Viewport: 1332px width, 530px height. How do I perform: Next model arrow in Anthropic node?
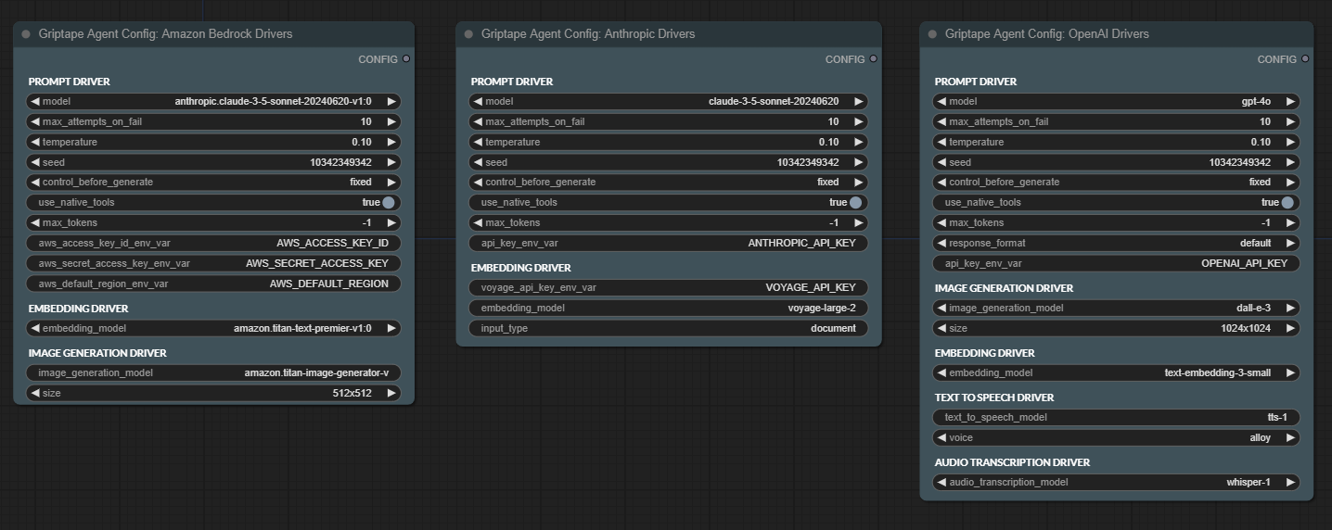point(858,102)
